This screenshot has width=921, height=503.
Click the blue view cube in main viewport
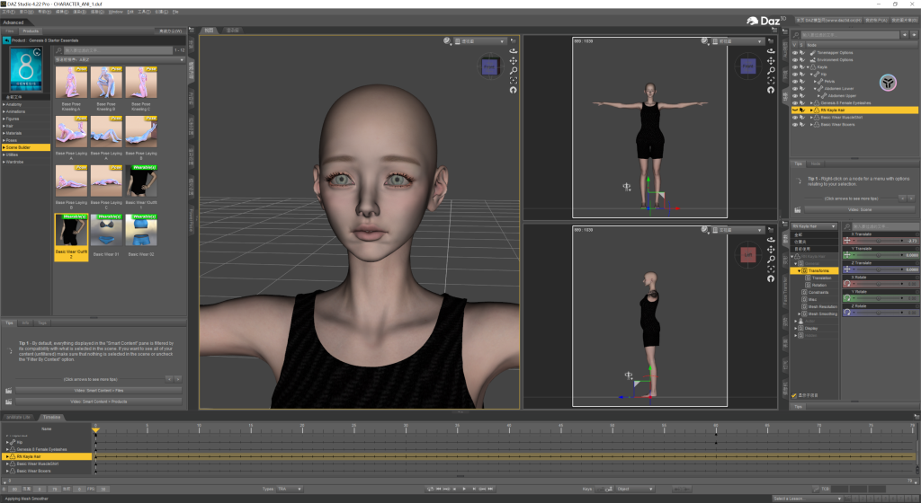(489, 67)
